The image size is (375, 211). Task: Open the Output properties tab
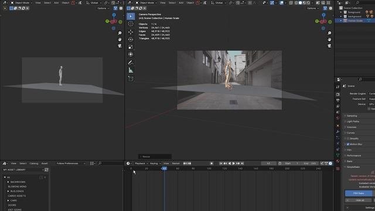(x=337, y=100)
